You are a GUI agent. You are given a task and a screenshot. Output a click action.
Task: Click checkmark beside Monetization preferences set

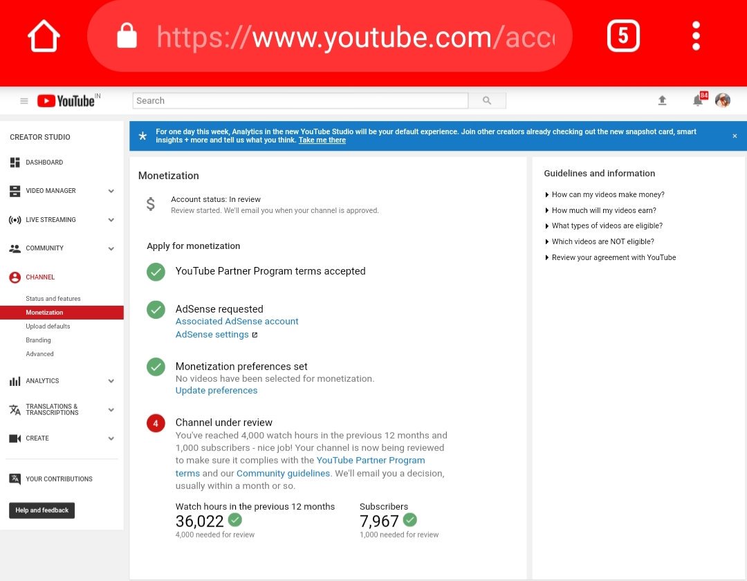click(x=156, y=367)
